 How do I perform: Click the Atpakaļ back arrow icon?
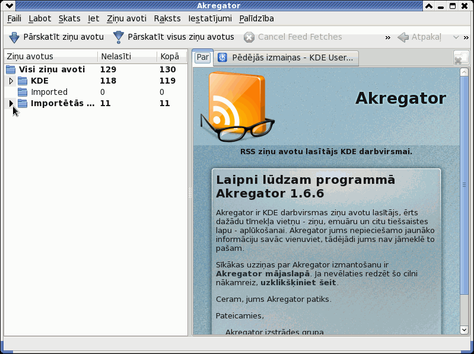pyautogui.click(x=403, y=37)
